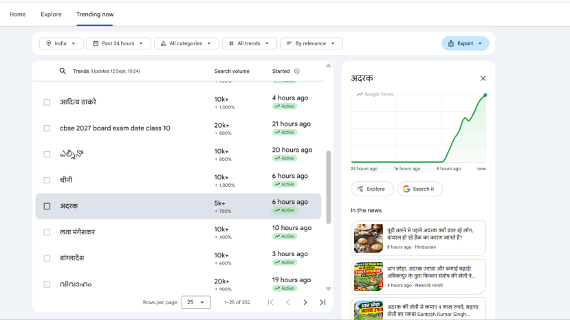Click Explore button for अदरक
The height and width of the screenshot is (320, 570).
click(x=372, y=189)
